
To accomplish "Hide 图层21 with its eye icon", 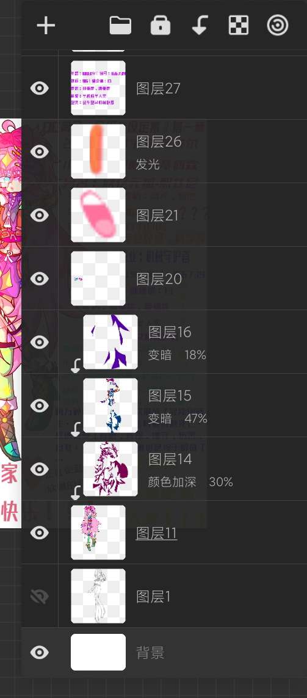I will tap(40, 215).
